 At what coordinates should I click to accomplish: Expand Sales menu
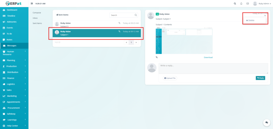[14, 90]
